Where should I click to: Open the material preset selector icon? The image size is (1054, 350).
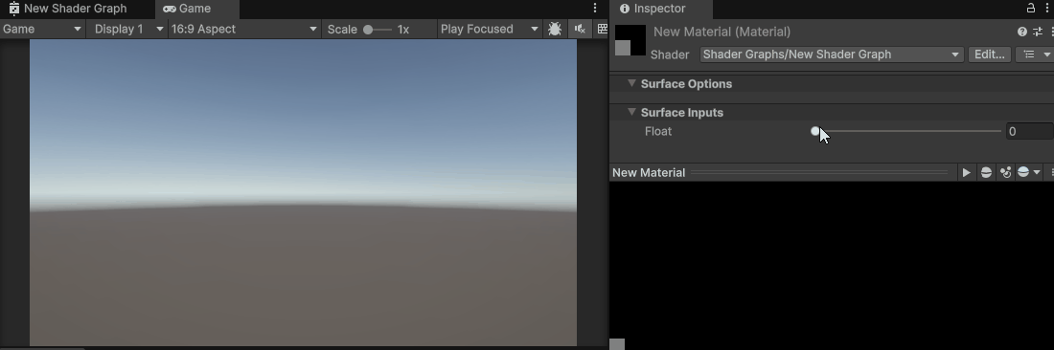click(1038, 32)
